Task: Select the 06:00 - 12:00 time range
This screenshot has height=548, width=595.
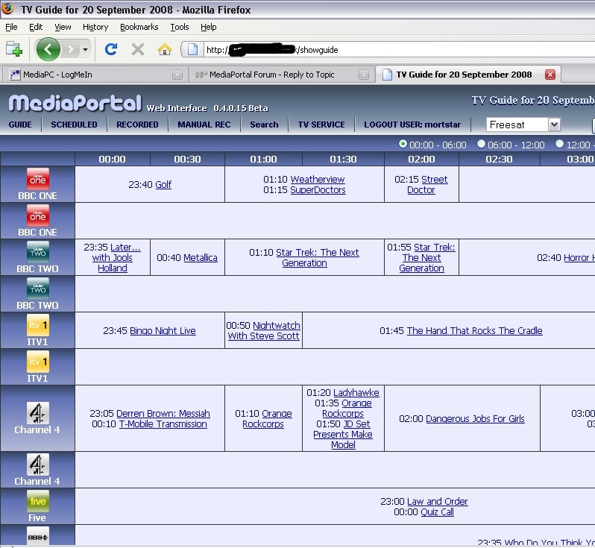Action: click(x=481, y=144)
